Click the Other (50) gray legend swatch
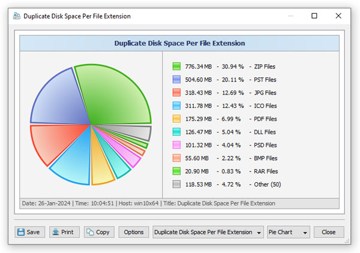 pyautogui.click(x=176, y=184)
